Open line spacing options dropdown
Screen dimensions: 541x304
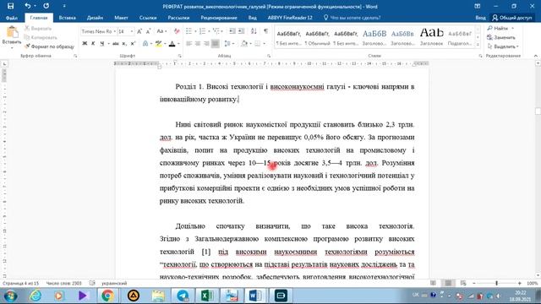(229, 44)
